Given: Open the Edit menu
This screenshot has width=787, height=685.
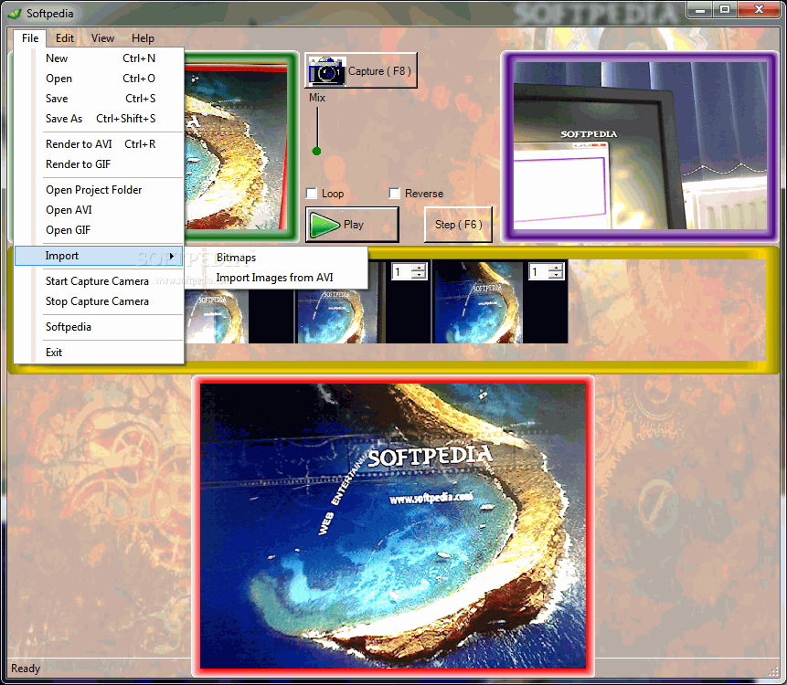Looking at the screenshot, I should [65, 38].
